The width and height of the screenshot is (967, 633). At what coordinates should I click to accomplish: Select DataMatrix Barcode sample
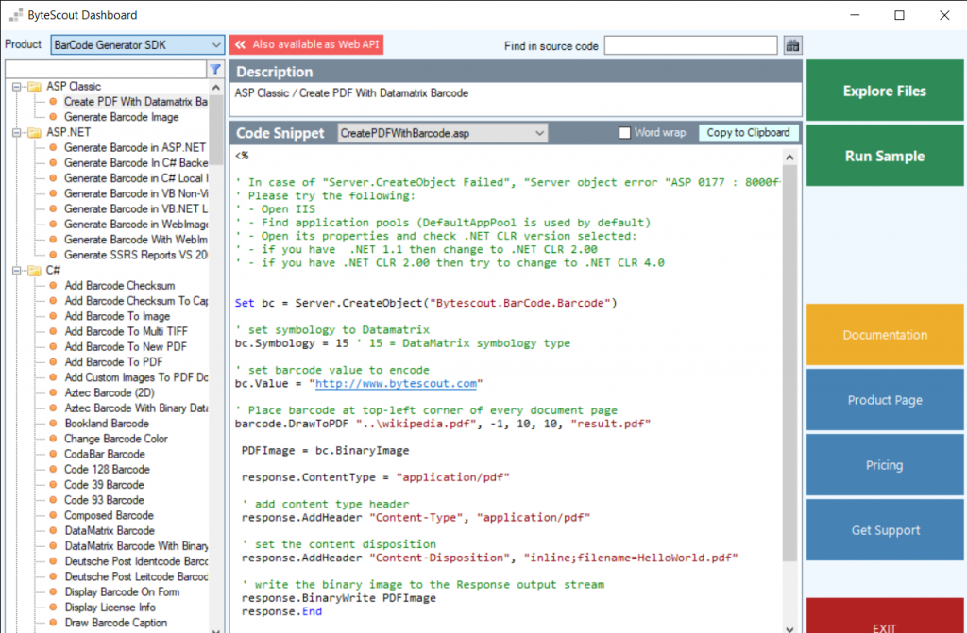pos(110,531)
